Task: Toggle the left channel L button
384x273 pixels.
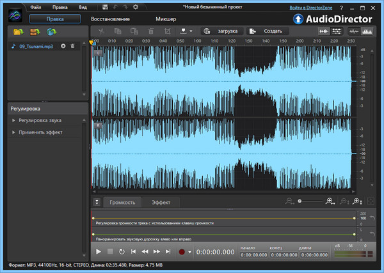Action: coord(97,52)
